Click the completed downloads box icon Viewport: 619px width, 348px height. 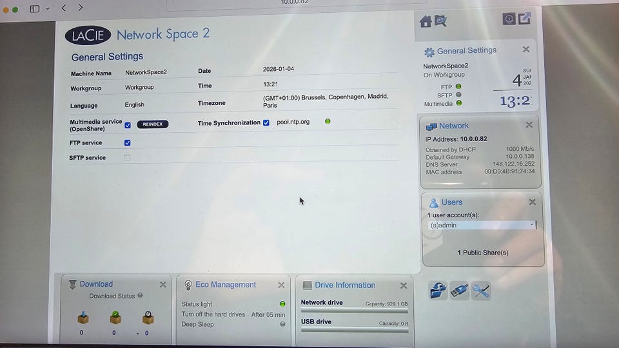pos(115,317)
